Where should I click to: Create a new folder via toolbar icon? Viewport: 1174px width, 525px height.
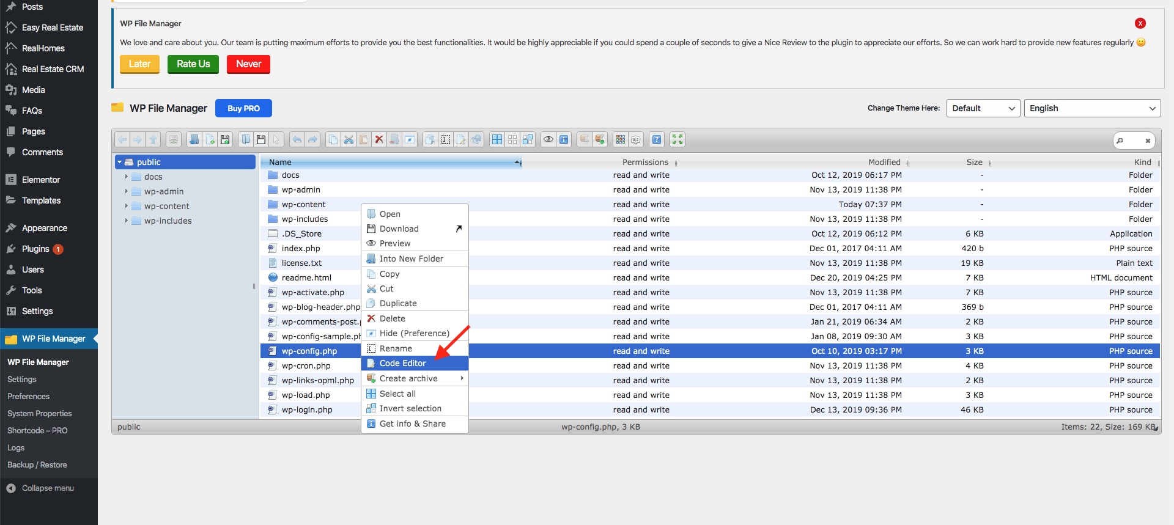click(194, 139)
